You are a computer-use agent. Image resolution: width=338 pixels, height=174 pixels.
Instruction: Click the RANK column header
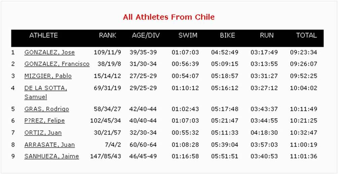pyautogui.click(x=108, y=35)
